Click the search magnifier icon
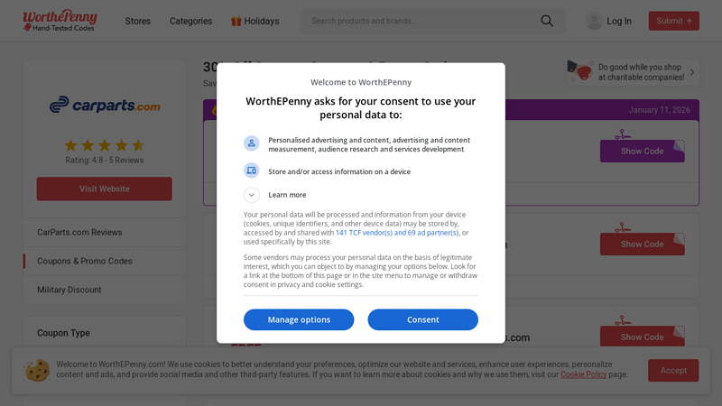This screenshot has height=406, width=722. click(x=547, y=21)
